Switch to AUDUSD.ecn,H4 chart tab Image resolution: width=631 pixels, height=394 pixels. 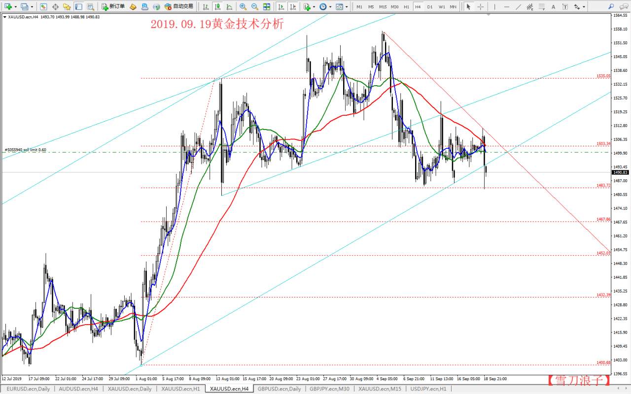tap(78, 389)
